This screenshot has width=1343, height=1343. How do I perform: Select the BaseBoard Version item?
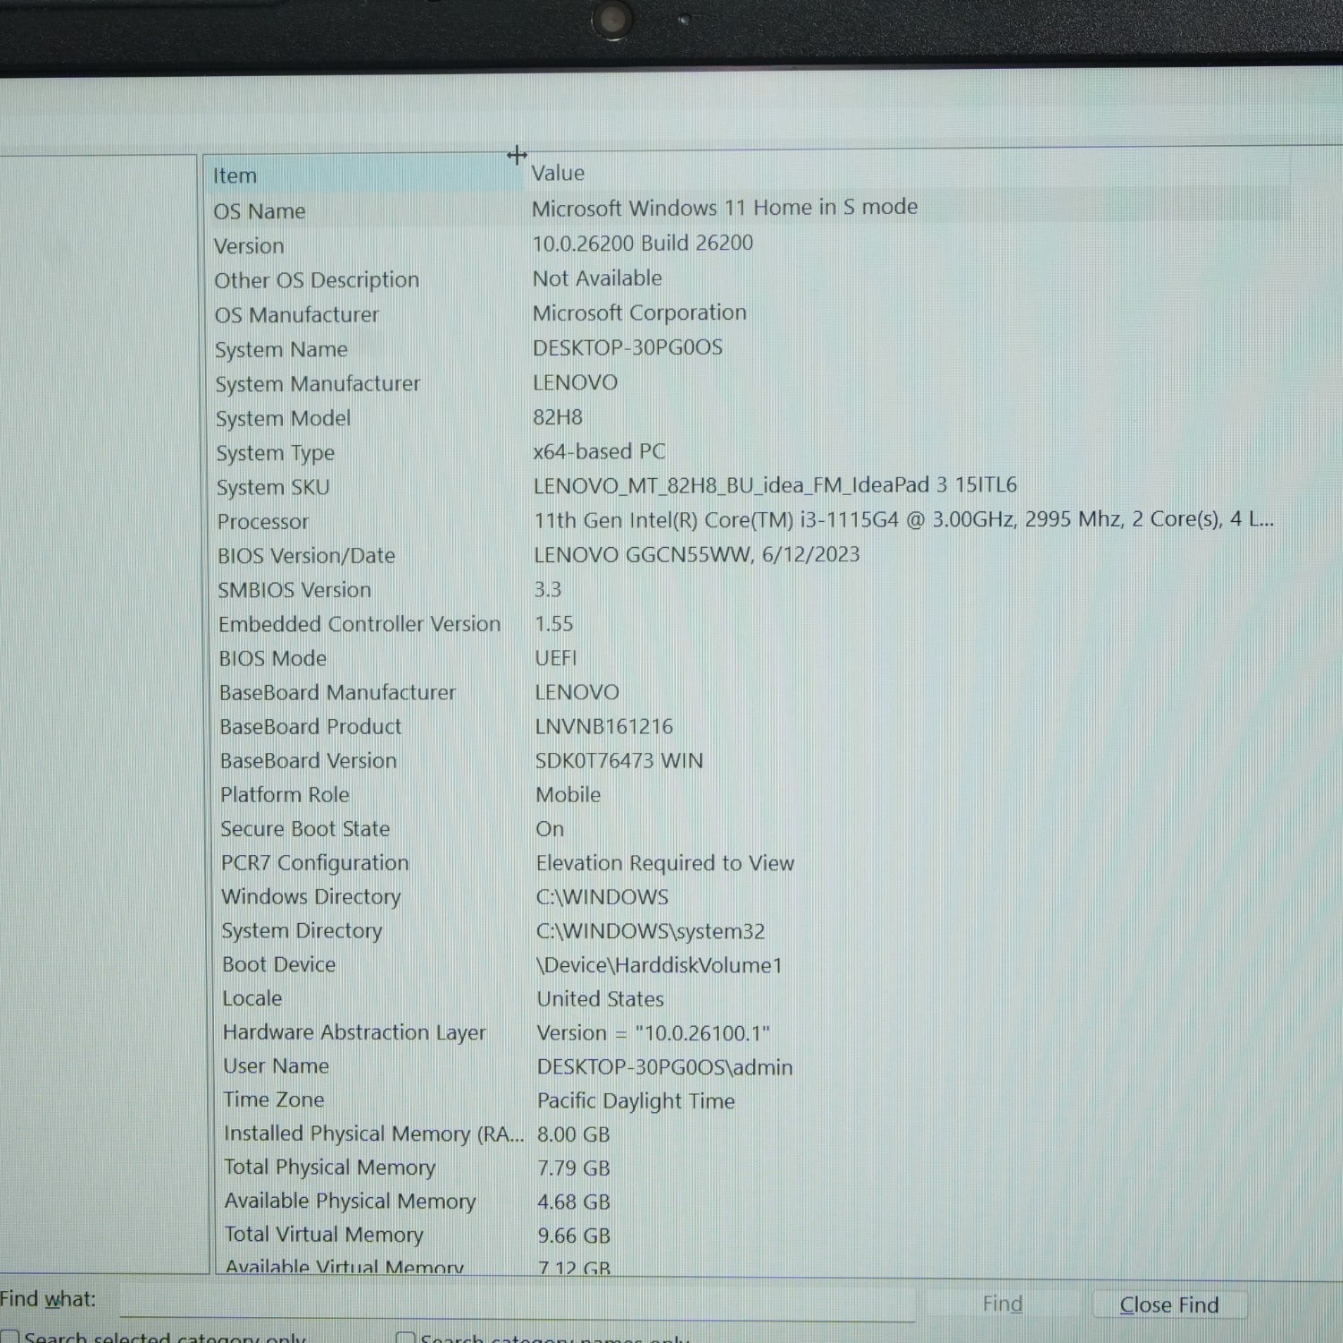[308, 760]
